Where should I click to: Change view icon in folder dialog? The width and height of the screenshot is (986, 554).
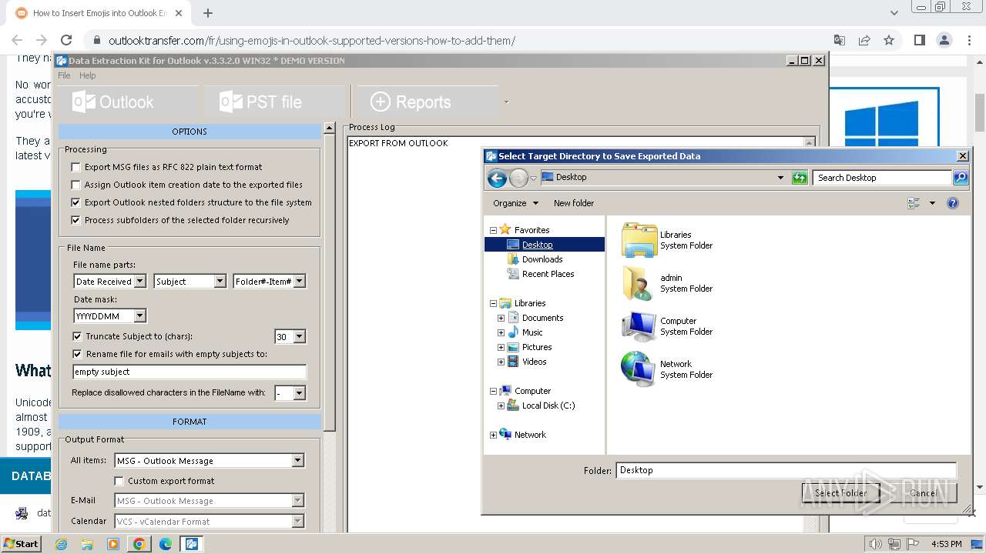(914, 203)
